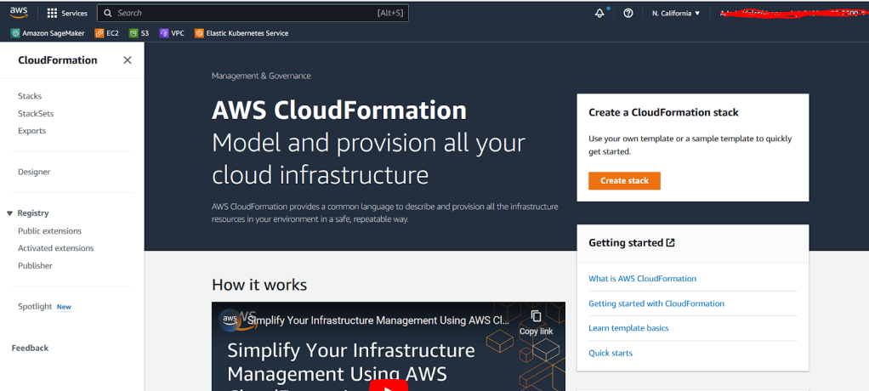The width and height of the screenshot is (869, 391).
Task: Collapse the Registry section in sidebar
Action: coord(10,213)
